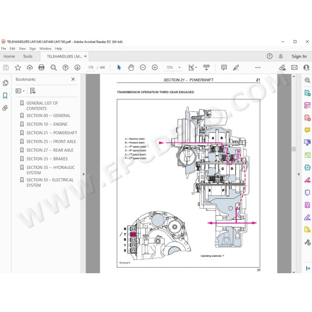Open the View menu
This screenshot has width=312, height=312.
22,49
